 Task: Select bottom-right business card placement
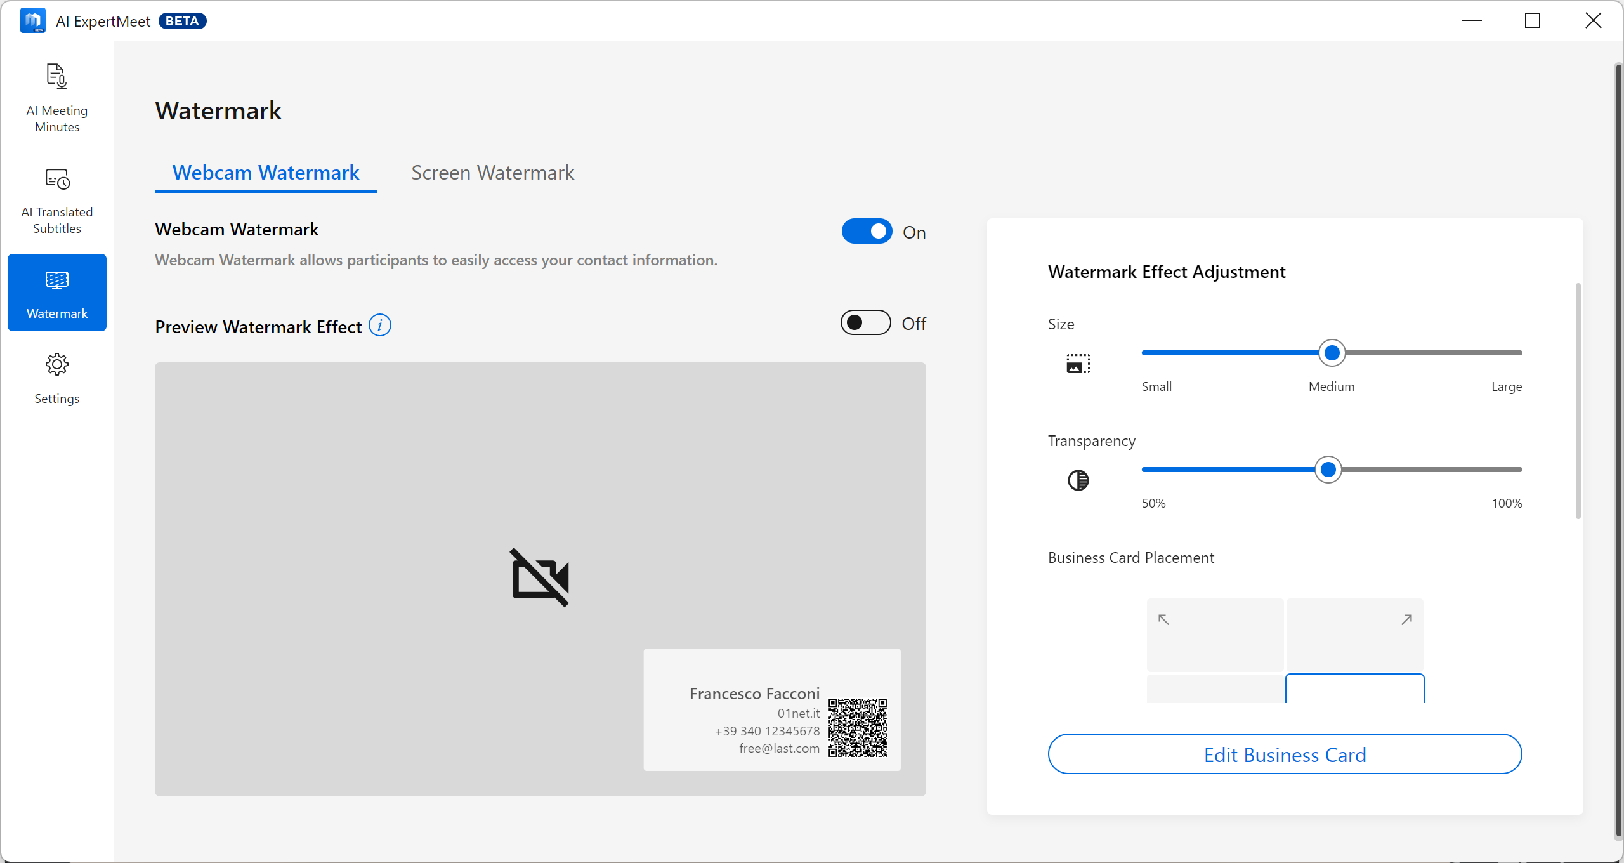click(1354, 689)
